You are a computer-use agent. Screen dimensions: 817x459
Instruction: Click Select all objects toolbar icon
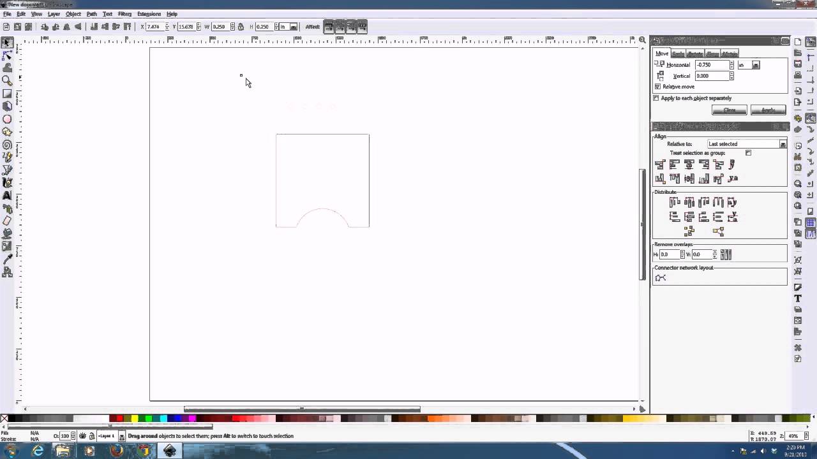6,27
